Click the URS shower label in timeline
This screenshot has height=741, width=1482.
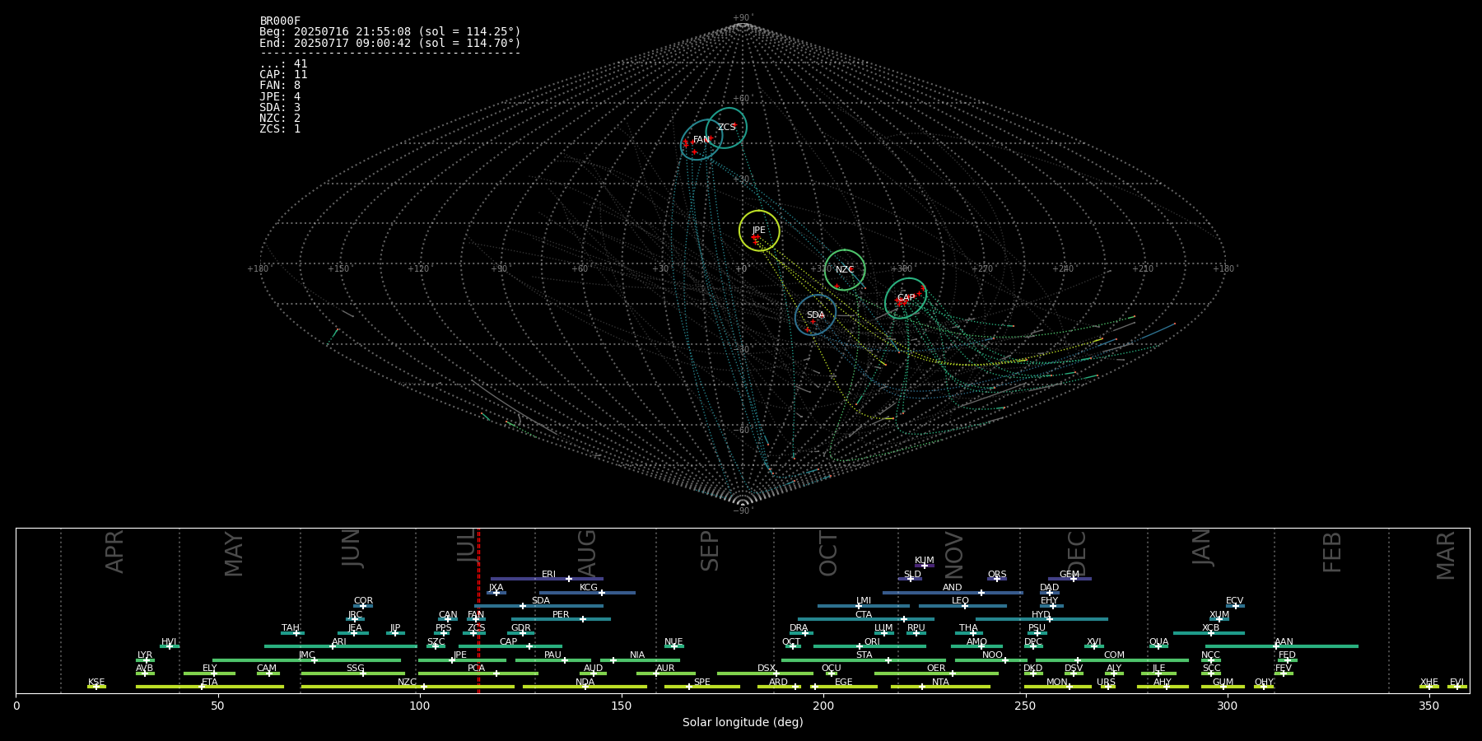pos(1106,683)
